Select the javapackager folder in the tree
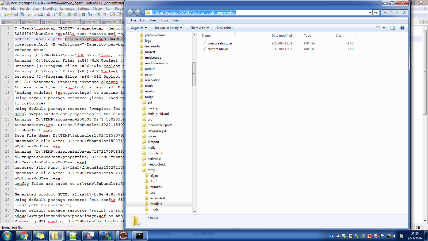The height and width of the screenshot is (241, 428). [157, 131]
